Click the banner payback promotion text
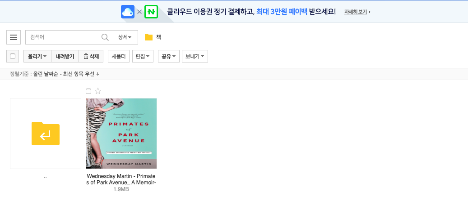The width and height of the screenshot is (468, 223). [251, 12]
